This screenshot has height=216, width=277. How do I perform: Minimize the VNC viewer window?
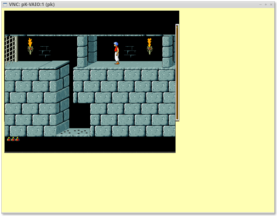coord(260,5)
